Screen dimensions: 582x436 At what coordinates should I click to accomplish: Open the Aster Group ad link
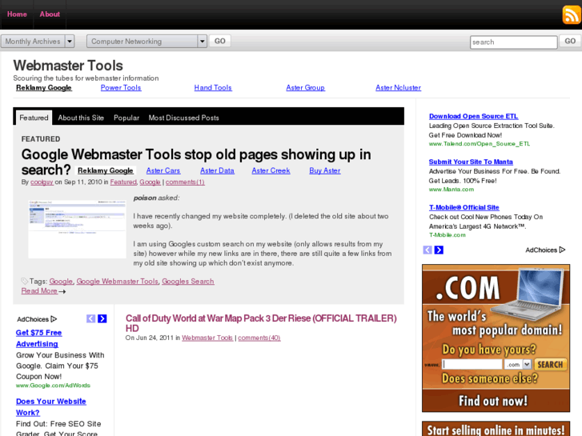(306, 87)
